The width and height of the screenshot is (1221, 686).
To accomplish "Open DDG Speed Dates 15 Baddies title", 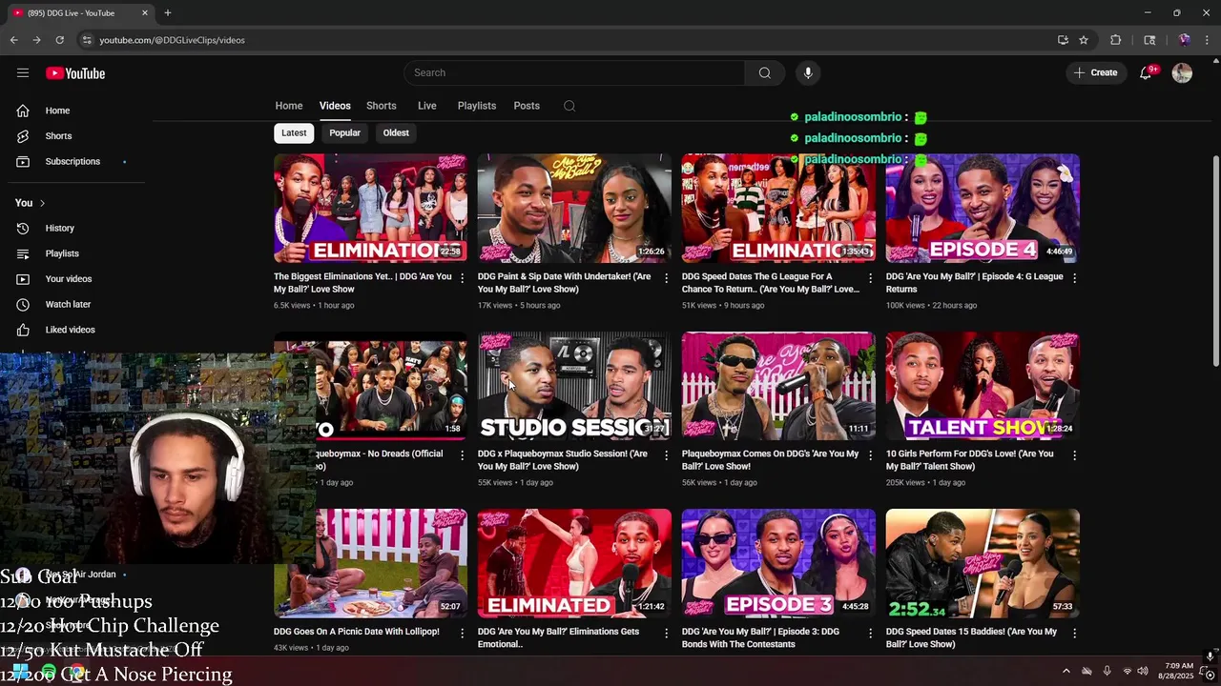I will click(x=971, y=637).
